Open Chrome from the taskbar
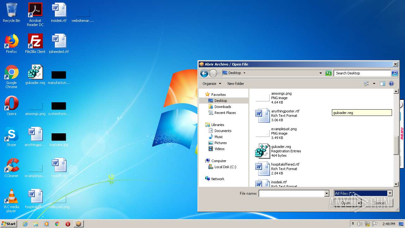 [57, 224]
